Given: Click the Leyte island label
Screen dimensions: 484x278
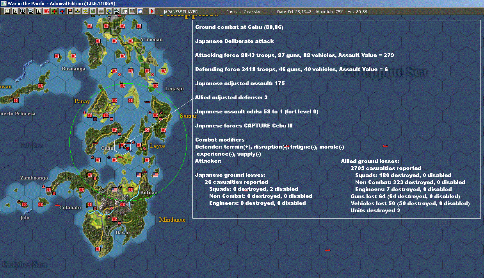Looking at the screenshot, I should click(x=157, y=146).
